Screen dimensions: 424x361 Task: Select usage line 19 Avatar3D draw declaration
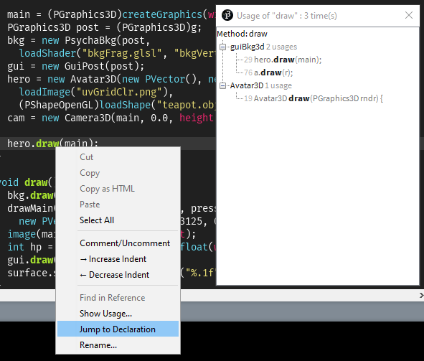coord(314,98)
